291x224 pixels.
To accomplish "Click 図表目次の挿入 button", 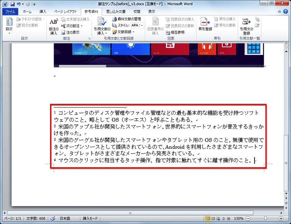I will pyautogui.click(x=180, y=19).
